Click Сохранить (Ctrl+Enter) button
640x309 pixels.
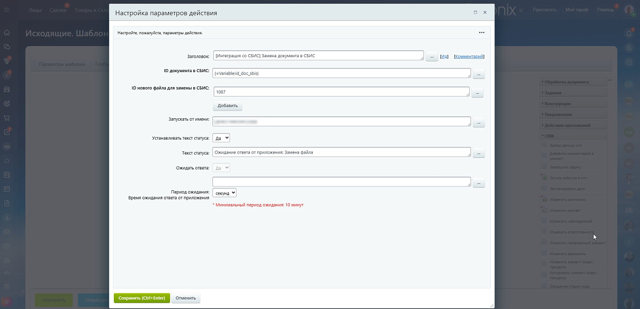[x=142, y=298]
